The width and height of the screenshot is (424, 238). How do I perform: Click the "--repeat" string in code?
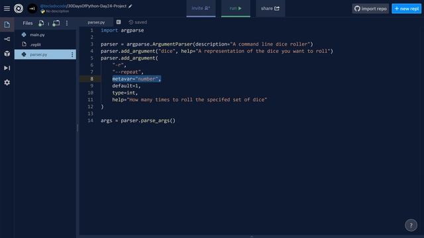127,72
